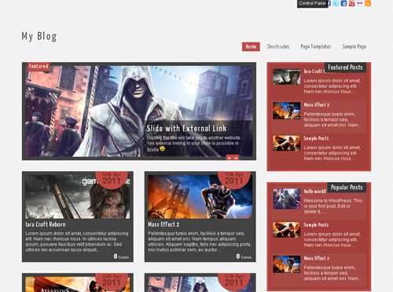Screen dimensions: 393x292
Task: Click the slide caption about external linking
Action: pos(194,144)
